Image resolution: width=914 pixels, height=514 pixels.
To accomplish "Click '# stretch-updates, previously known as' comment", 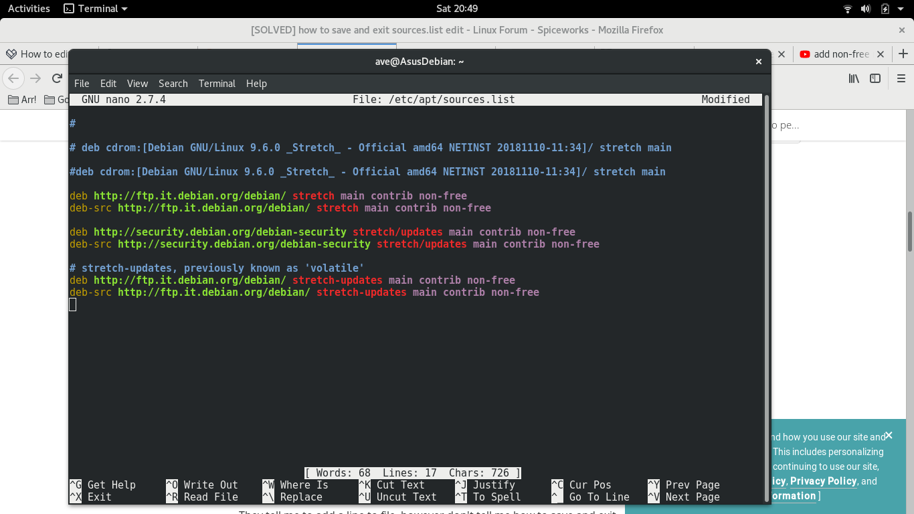I will 217,268.
